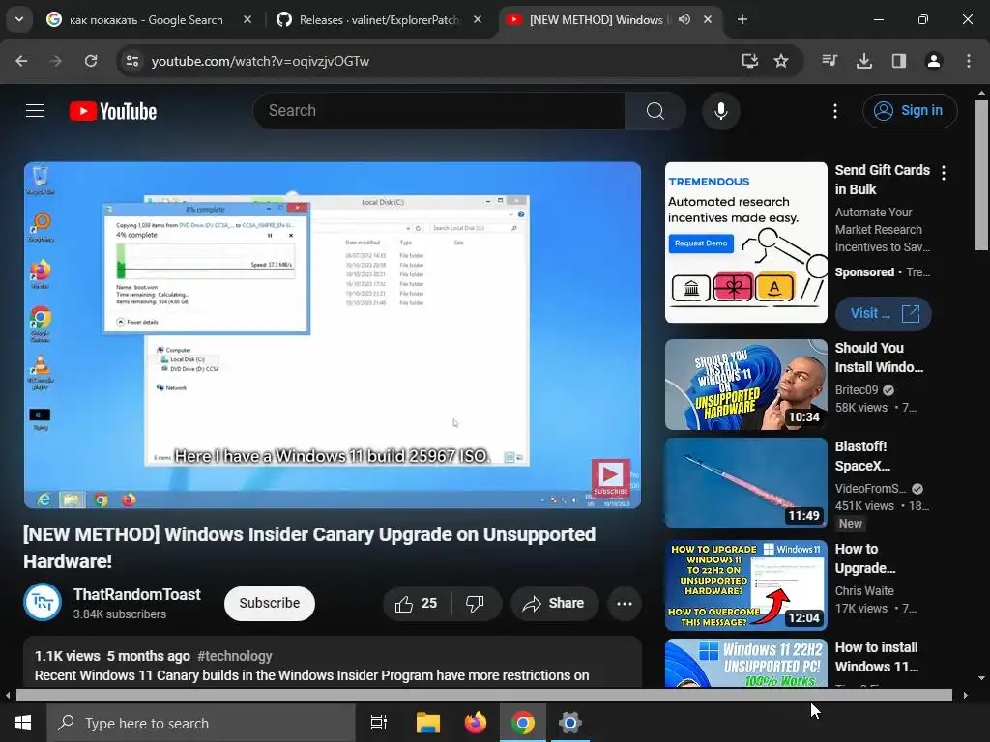This screenshot has height=742, width=990.
Task: Open How to install Windows 11 title
Action: (x=877, y=657)
